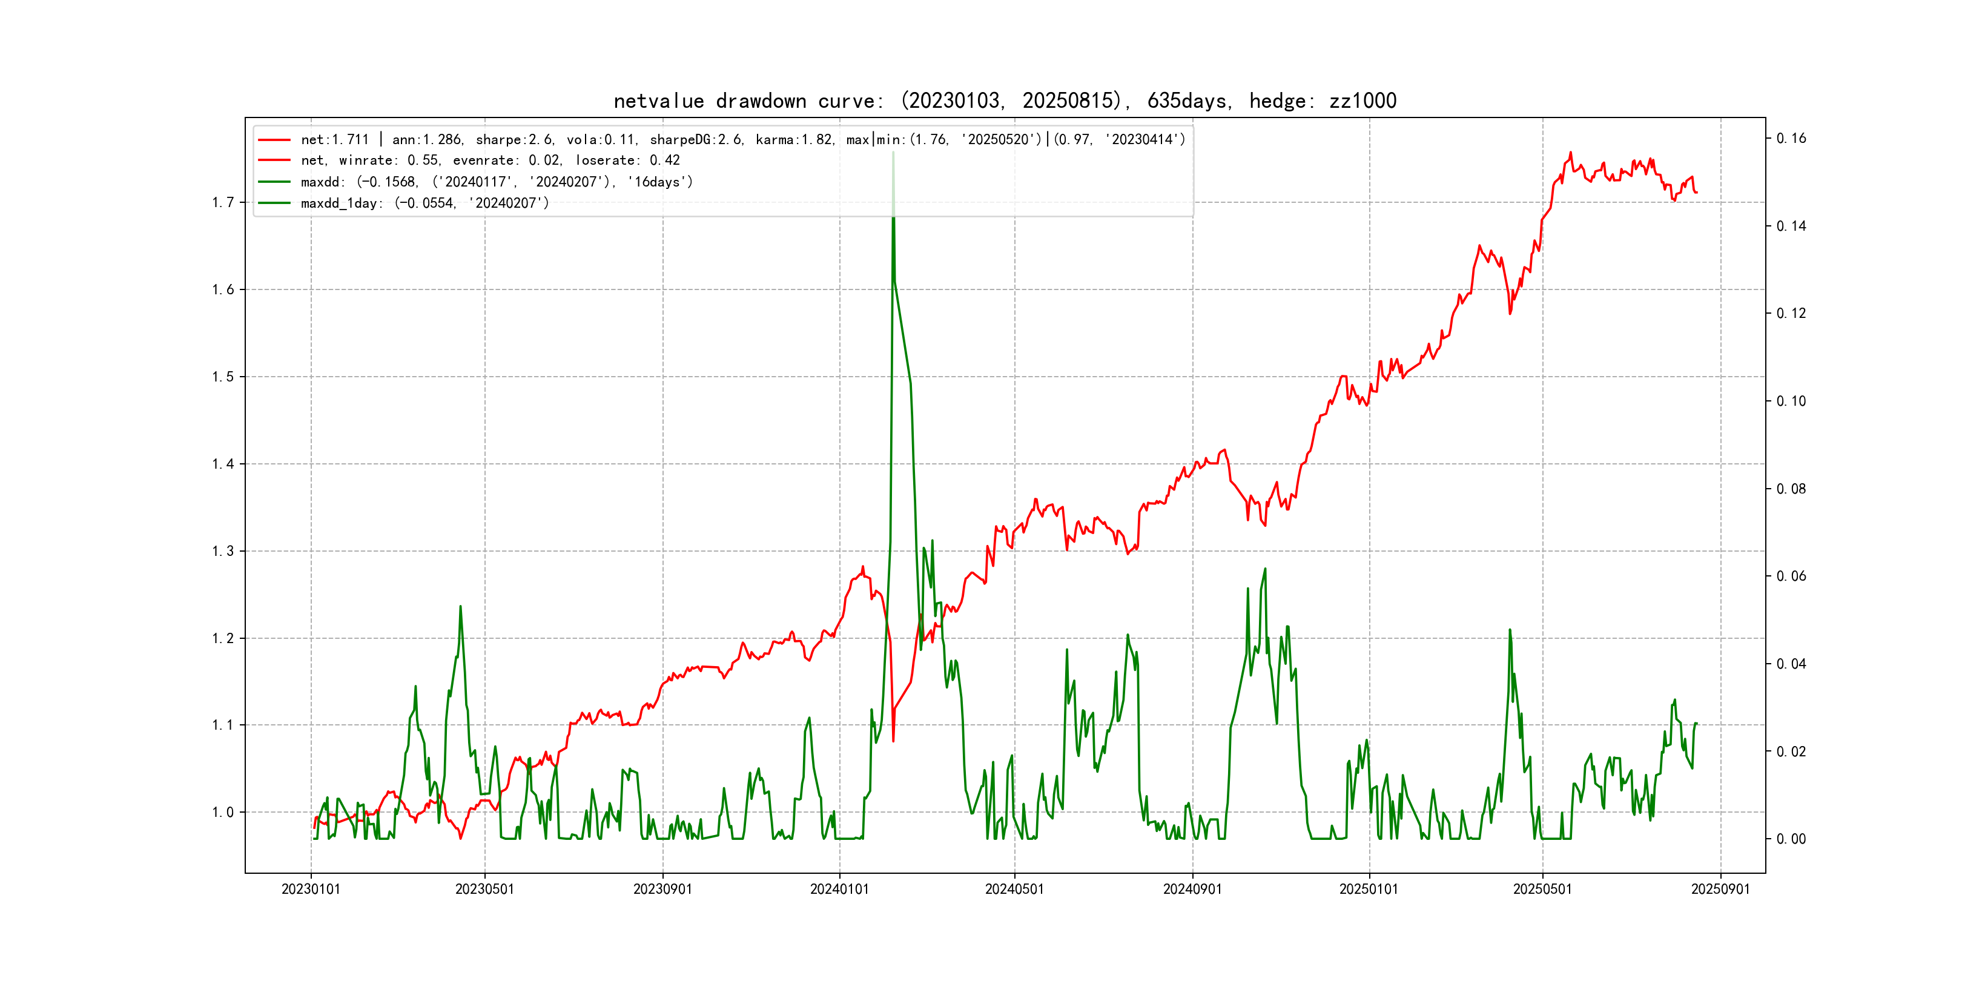1962x981 pixels.
Task: Click the 20250501 x-axis date label
Action: tap(1542, 889)
